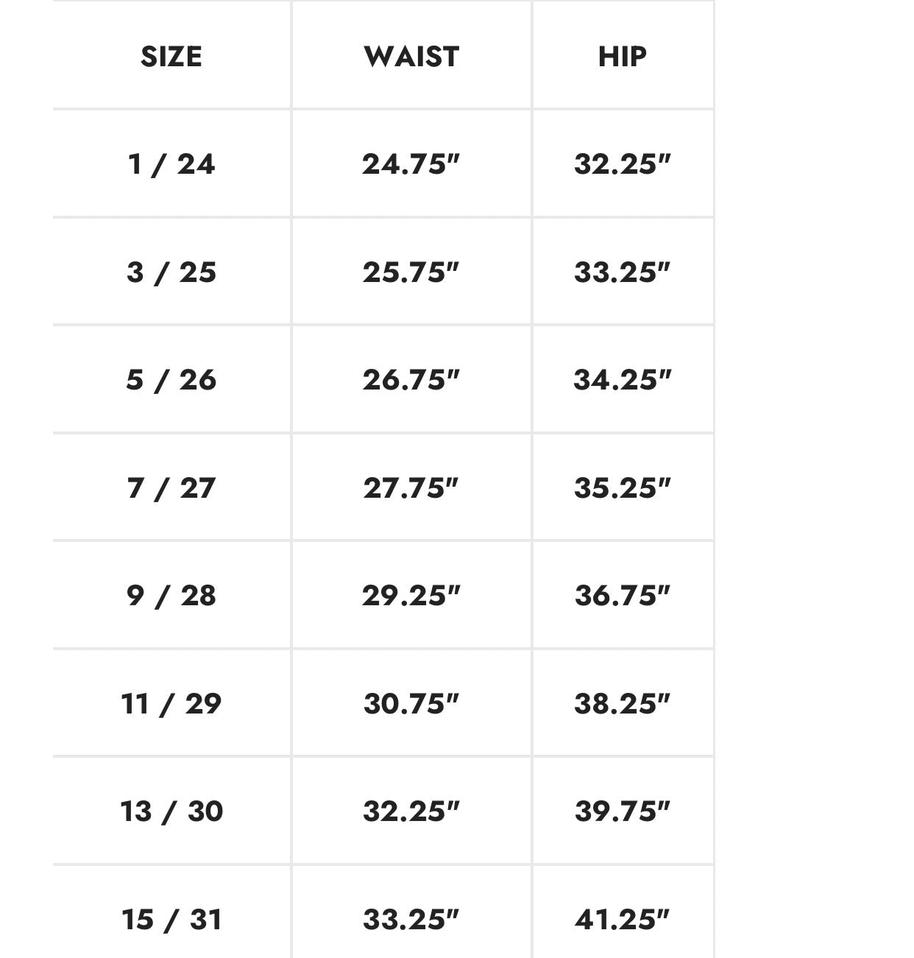The image size is (914, 958).
Task: Click the 34.25" hip measurement
Action: tap(623, 379)
